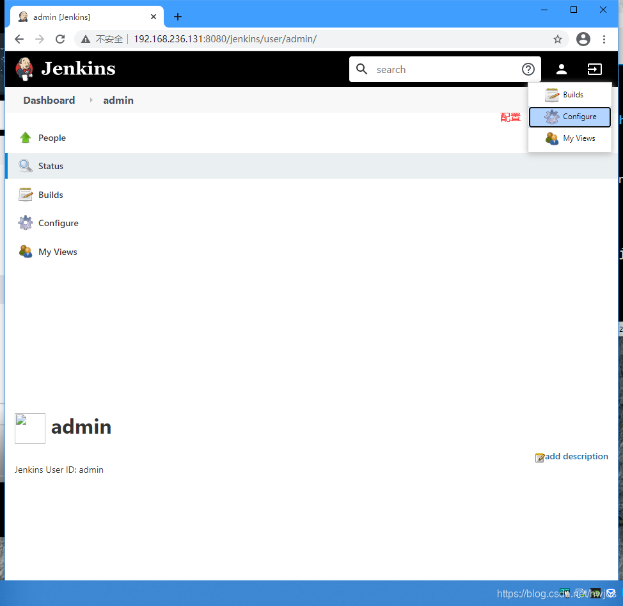Click the URL address bar text
623x606 pixels.
coord(225,39)
